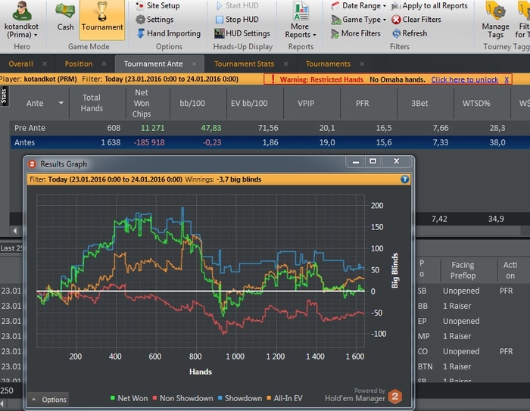Sort by Facing Preflop column
Screen dimensions: 530x411
click(463, 269)
